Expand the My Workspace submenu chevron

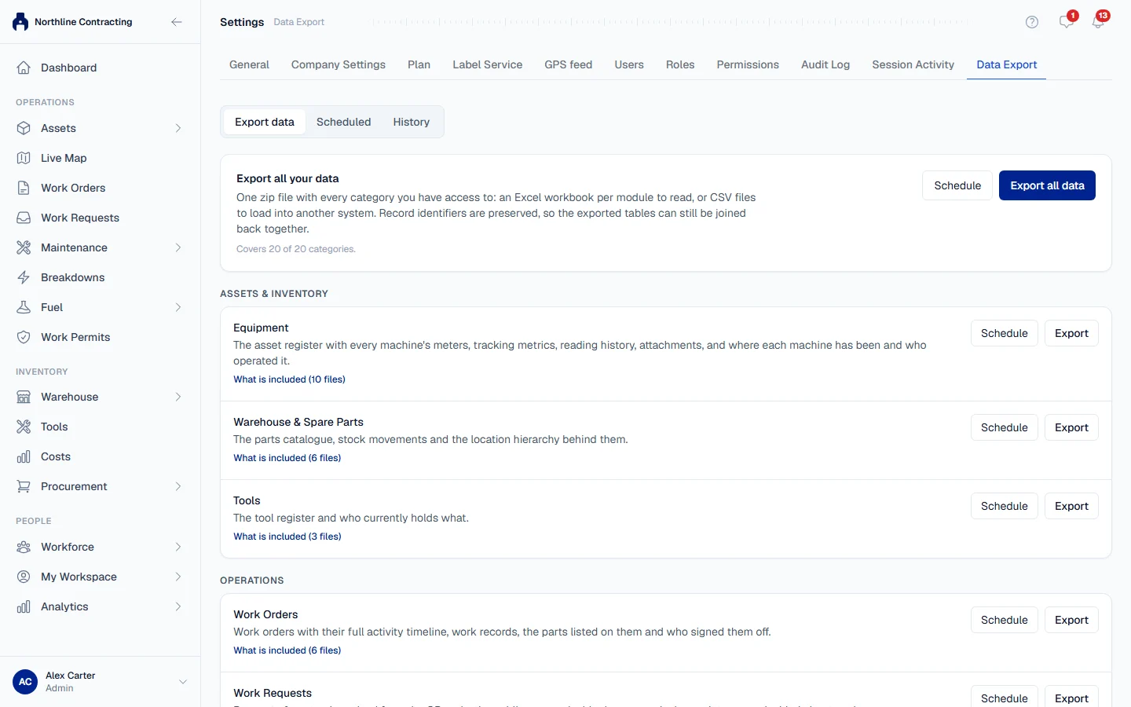(x=178, y=577)
